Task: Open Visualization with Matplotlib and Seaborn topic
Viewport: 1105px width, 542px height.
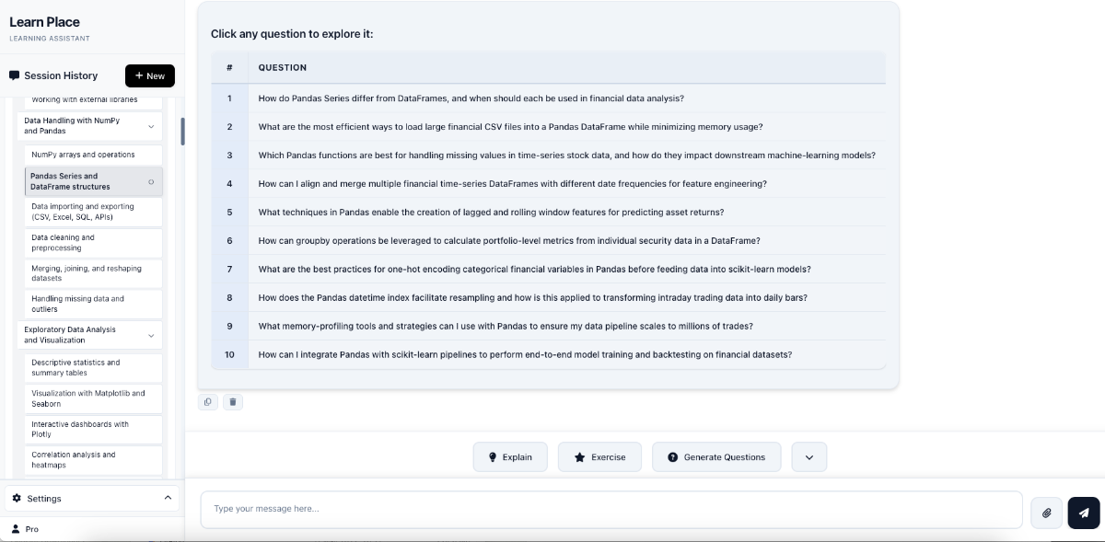Action: pyautogui.click(x=92, y=398)
